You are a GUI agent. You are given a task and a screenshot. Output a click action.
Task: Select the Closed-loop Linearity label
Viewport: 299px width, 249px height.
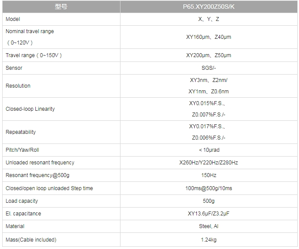click(x=30, y=109)
